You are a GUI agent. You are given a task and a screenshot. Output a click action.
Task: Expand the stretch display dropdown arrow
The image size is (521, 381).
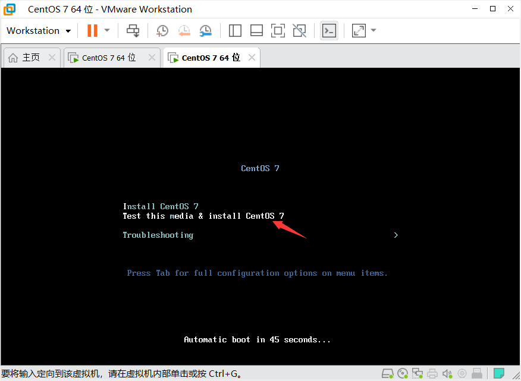pos(374,30)
